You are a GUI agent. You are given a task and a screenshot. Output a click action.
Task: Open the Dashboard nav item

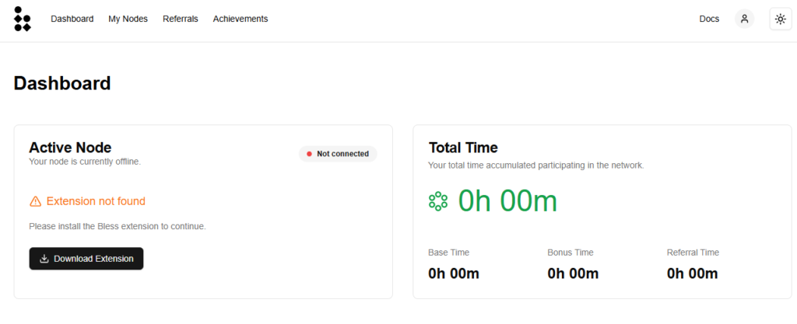[72, 19]
